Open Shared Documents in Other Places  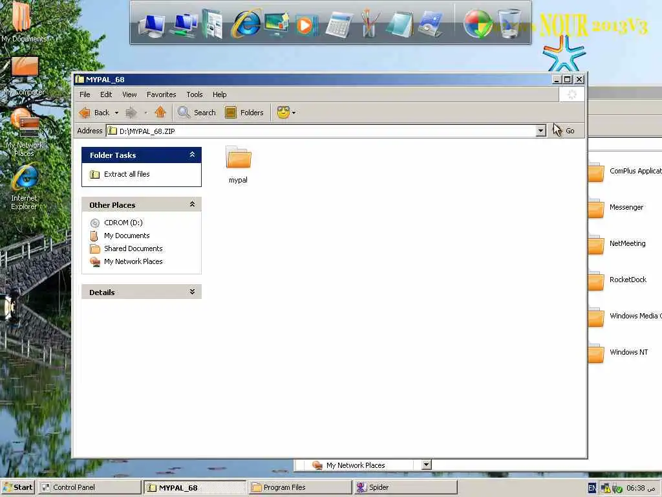tap(133, 248)
